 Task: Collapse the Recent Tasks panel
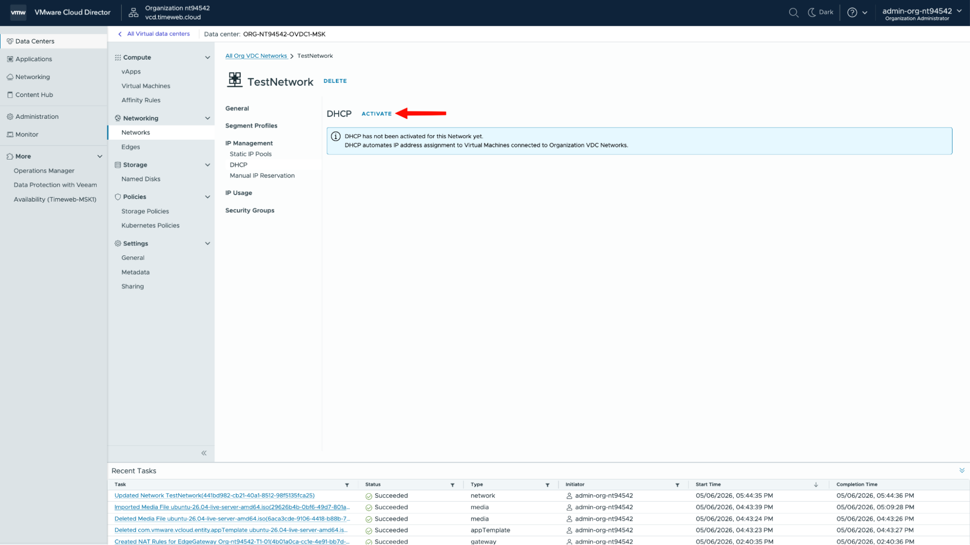(x=962, y=470)
